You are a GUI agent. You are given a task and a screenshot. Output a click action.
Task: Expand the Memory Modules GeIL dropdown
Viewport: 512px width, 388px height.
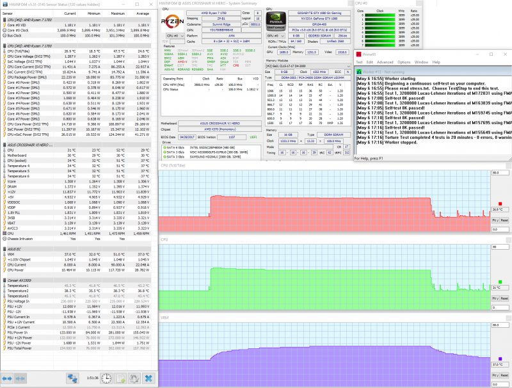(x=308, y=66)
